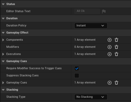131x102 pixels.
Task: Select the Modifiers property label
Action: [13, 47]
